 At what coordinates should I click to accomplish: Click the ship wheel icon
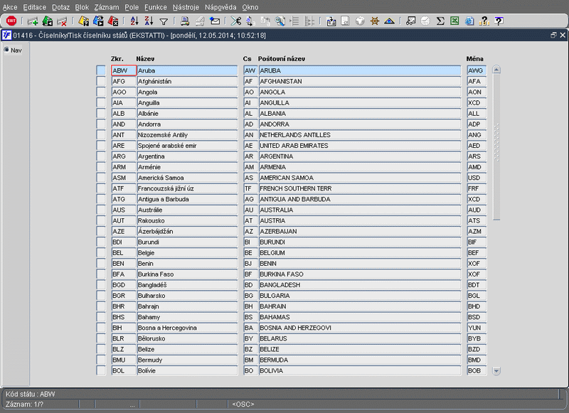375,21
